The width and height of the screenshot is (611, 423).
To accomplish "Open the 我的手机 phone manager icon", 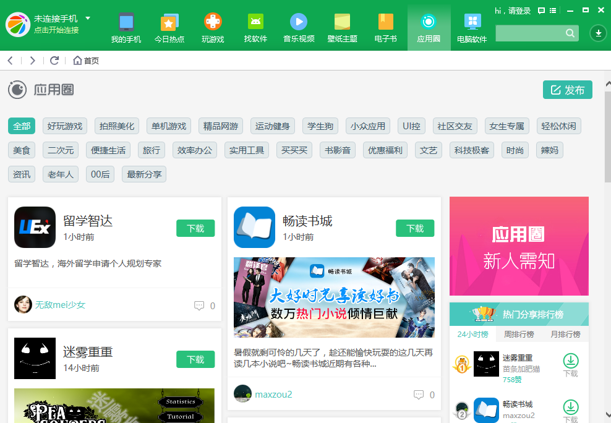I will click(126, 27).
